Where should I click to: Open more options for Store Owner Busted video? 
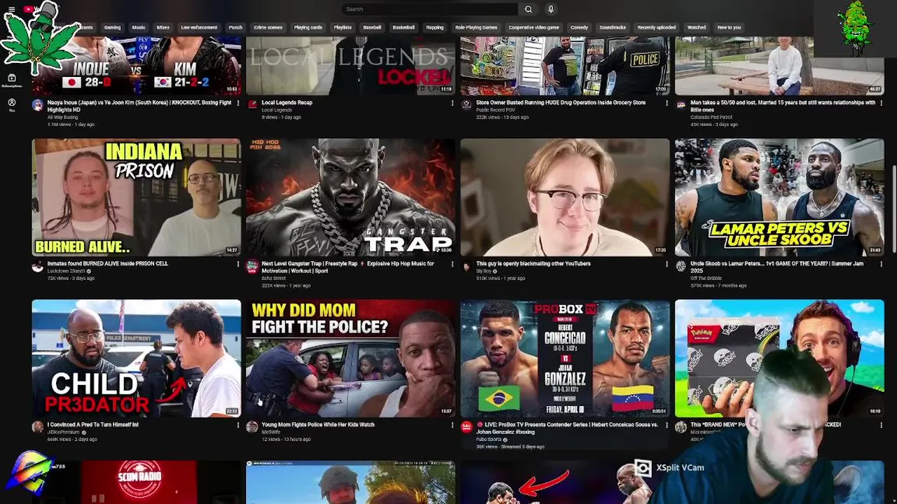(666, 103)
